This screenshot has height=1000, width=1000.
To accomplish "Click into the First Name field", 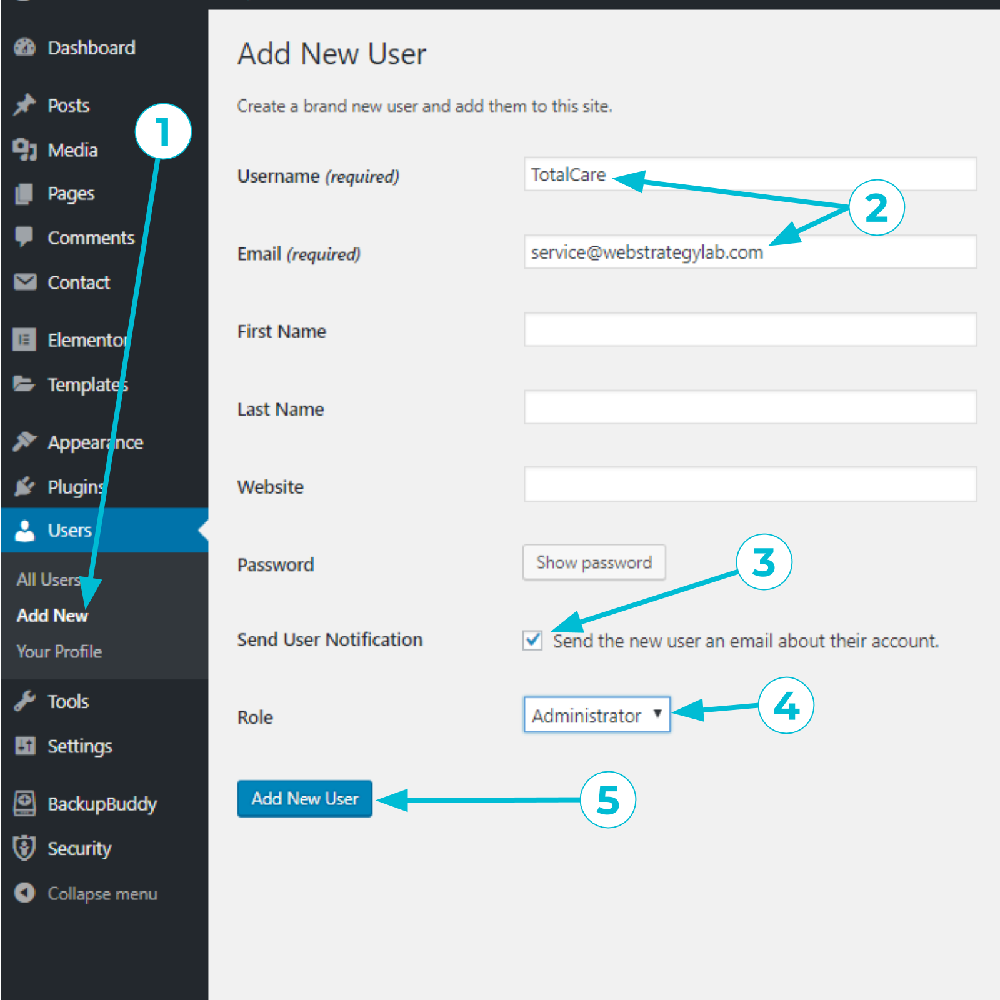I will tap(751, 329).
